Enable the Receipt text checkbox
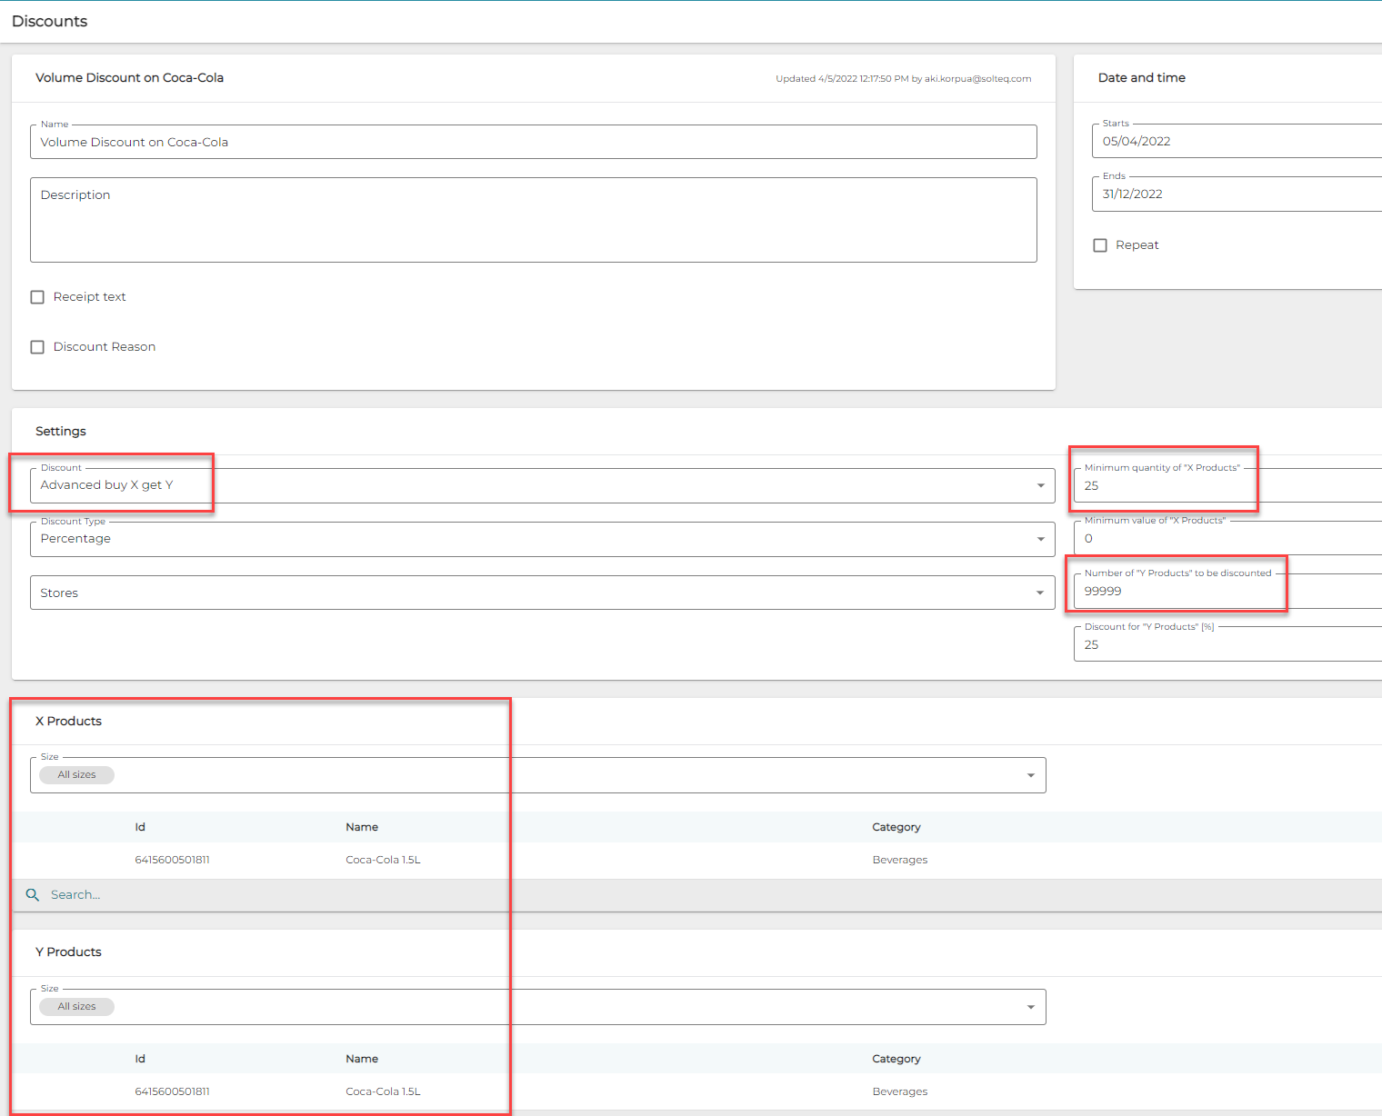The height and width of the screenshot is (1116, 1382). coord(37,297)
